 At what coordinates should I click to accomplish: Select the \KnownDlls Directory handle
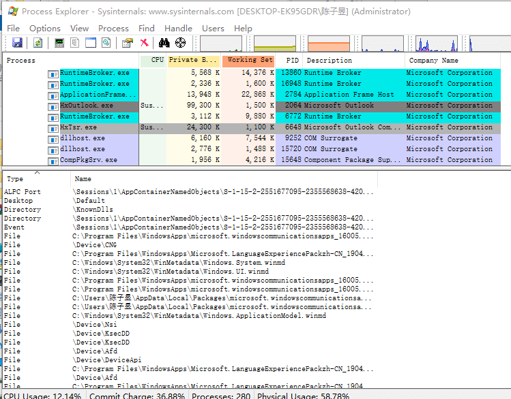tap(189, 210)
